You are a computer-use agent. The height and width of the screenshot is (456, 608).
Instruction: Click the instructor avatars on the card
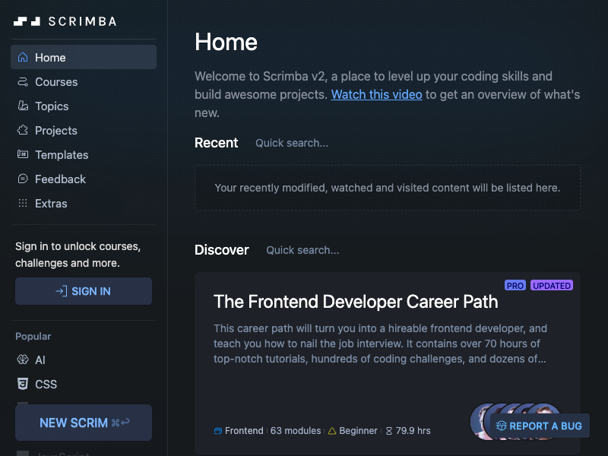tap(516, 421)
